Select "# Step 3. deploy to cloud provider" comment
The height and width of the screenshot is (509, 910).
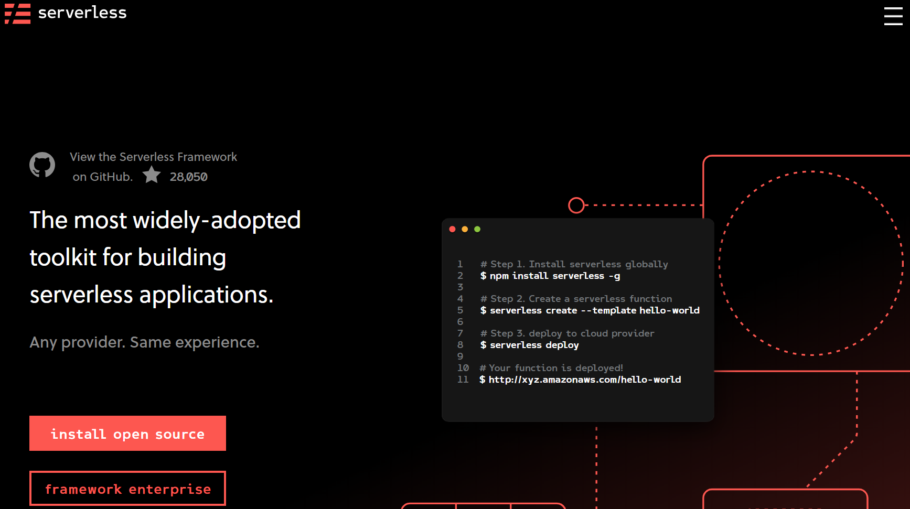click(x=567, y=333)
